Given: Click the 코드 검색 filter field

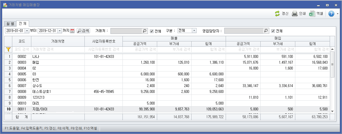Looking at the screenshot, I should click(x=22, y=49).
